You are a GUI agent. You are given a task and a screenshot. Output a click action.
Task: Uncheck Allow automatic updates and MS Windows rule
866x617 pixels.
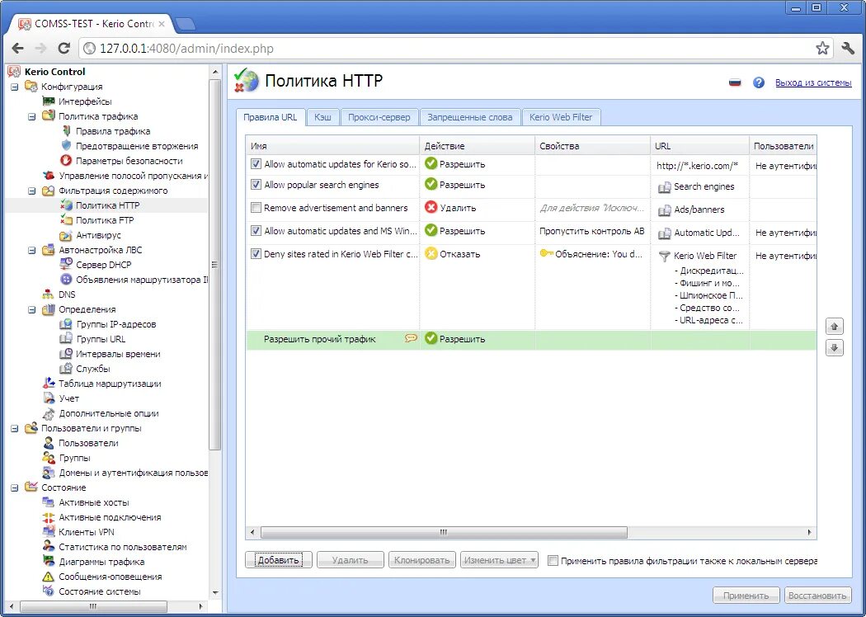[x=256, y=231]
